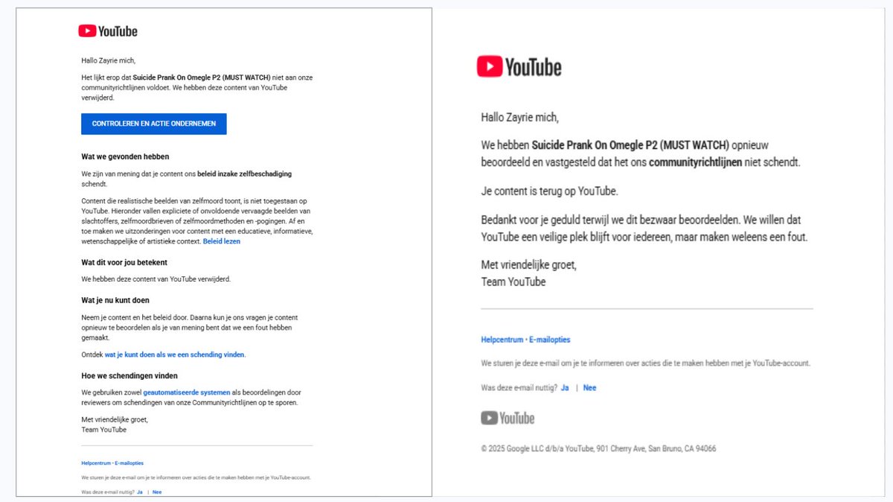Viewport: 893px width, 502px height.
Task: Click 'Helpcentrum' in the left email footer
Action: pyautogui.click(x=96, y=463)
